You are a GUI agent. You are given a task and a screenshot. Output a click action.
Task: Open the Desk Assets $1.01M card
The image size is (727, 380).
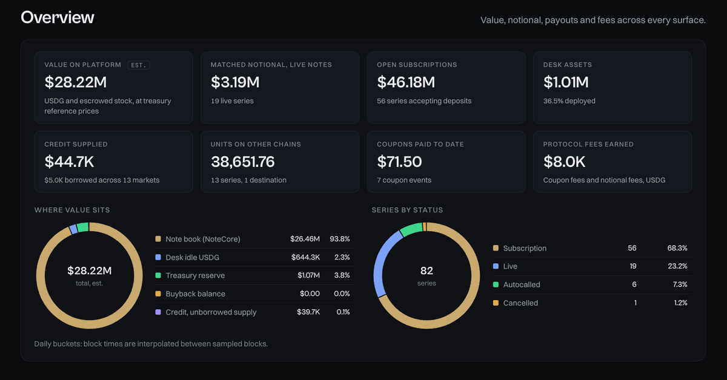pos(612,88)
